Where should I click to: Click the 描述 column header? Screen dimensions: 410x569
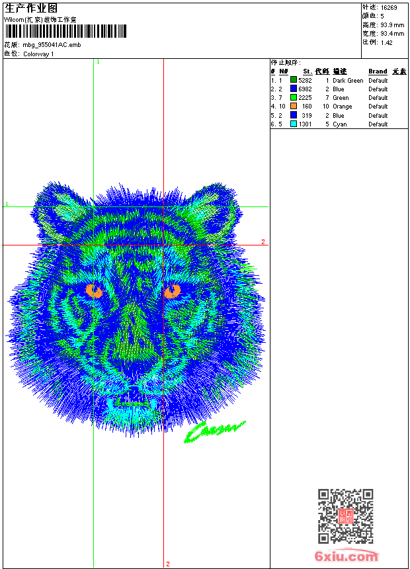(x=339, y=71)
